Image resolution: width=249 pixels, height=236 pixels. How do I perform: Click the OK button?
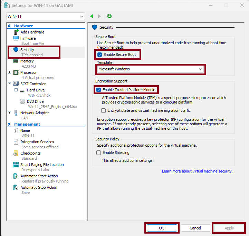click(162, 228)
